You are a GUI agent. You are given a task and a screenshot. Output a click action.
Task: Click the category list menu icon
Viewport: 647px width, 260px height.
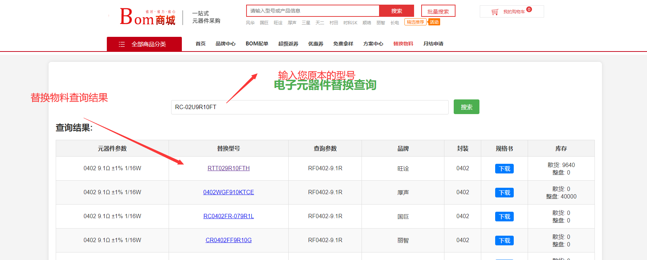[x=122, y=44]
